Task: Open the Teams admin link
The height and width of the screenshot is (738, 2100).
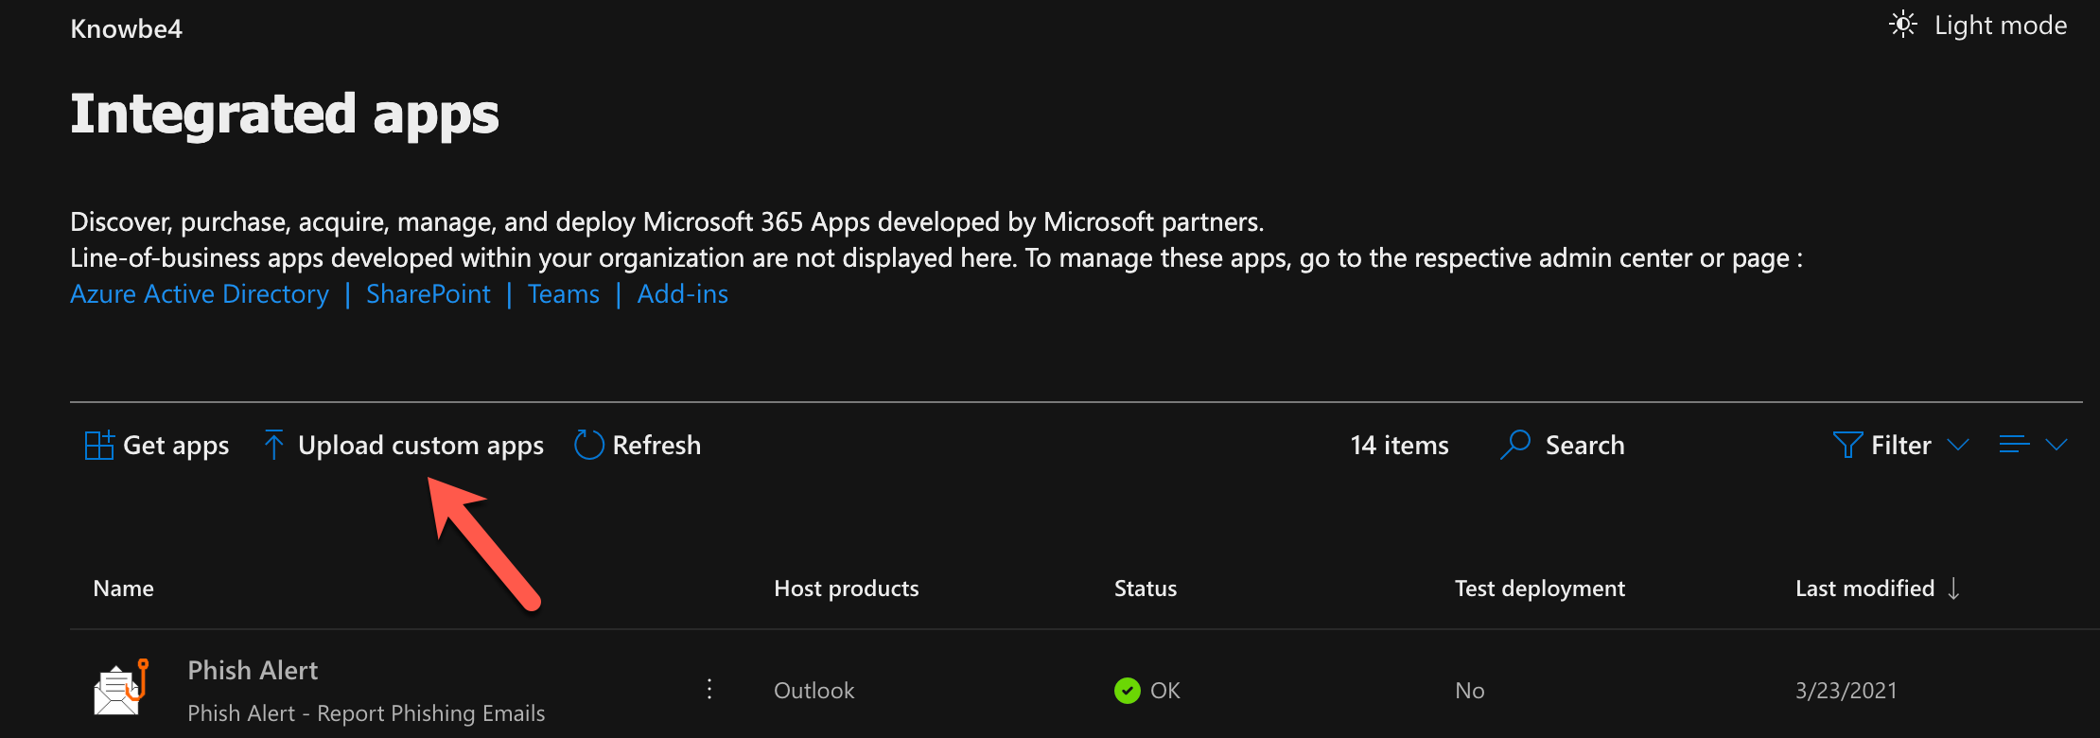Action: [x=564, y=294]
